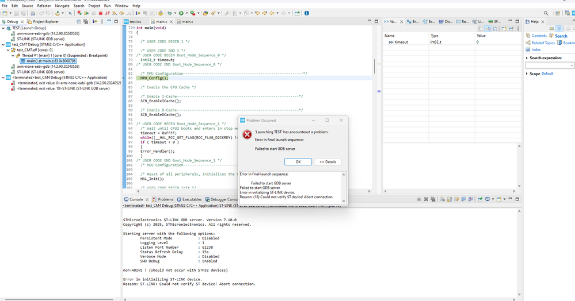Open the SFRs view tab
Screen dimensions: 575x301
[494, 22]
